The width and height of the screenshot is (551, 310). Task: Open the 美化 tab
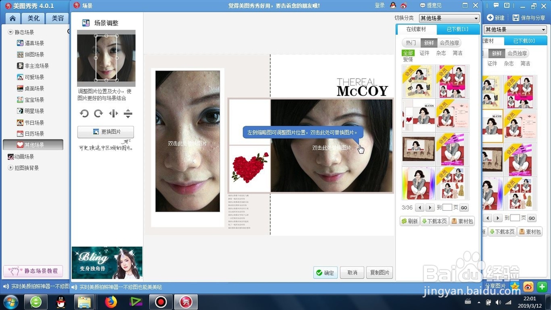click(34, 18)
